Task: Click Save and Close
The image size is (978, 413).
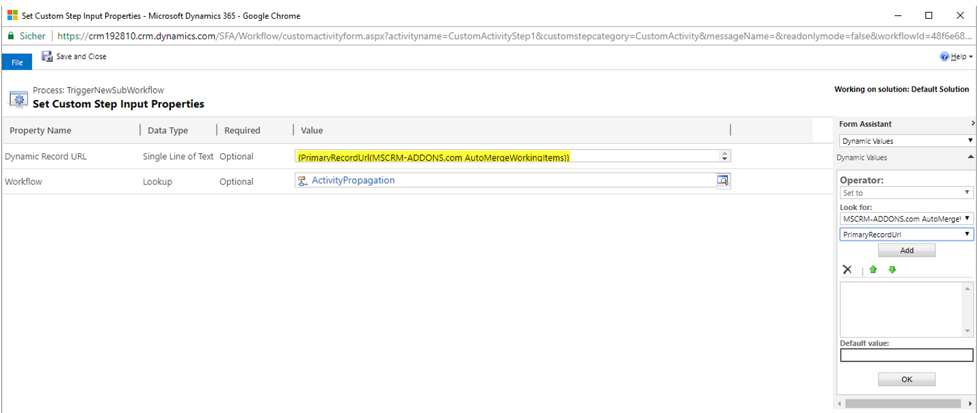Action: coord(74,57)
